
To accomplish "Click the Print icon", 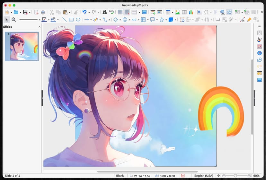I will click(43, 12).
